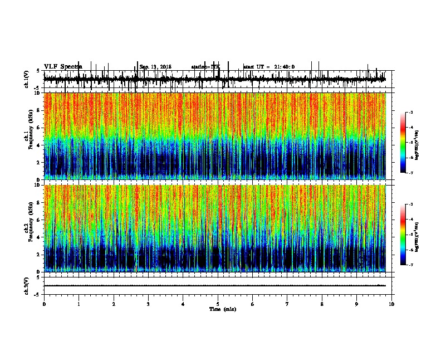Click time axis tick label "9"

356,304
